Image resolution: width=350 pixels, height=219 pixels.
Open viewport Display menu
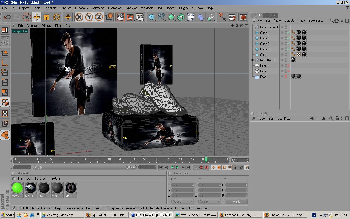click(x=46, y=26)
